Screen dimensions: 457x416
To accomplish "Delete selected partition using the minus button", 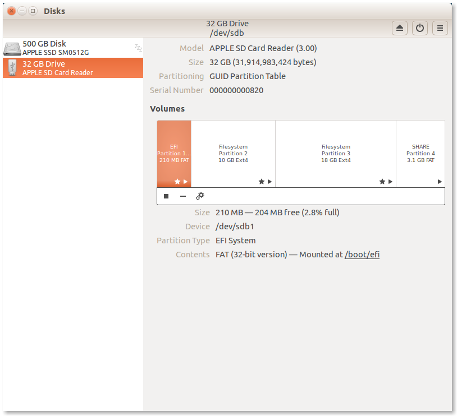I will pyautogui.click(x=183, y=196).
